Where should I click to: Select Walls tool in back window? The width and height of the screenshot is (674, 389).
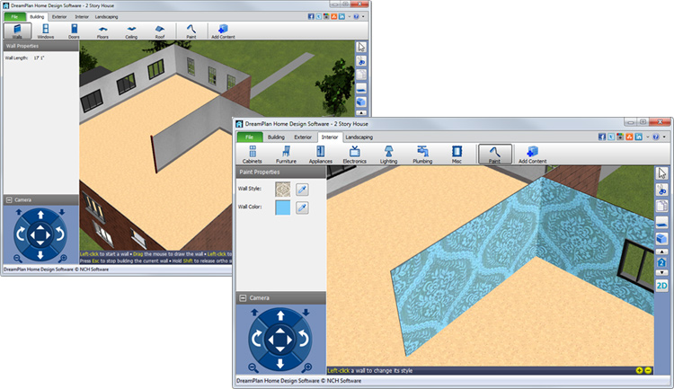[x=17, y=31]
